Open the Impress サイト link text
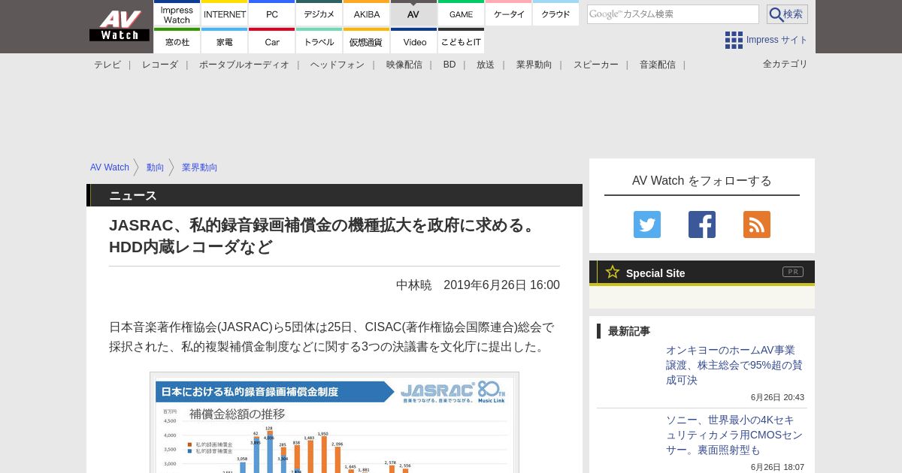 777,40
